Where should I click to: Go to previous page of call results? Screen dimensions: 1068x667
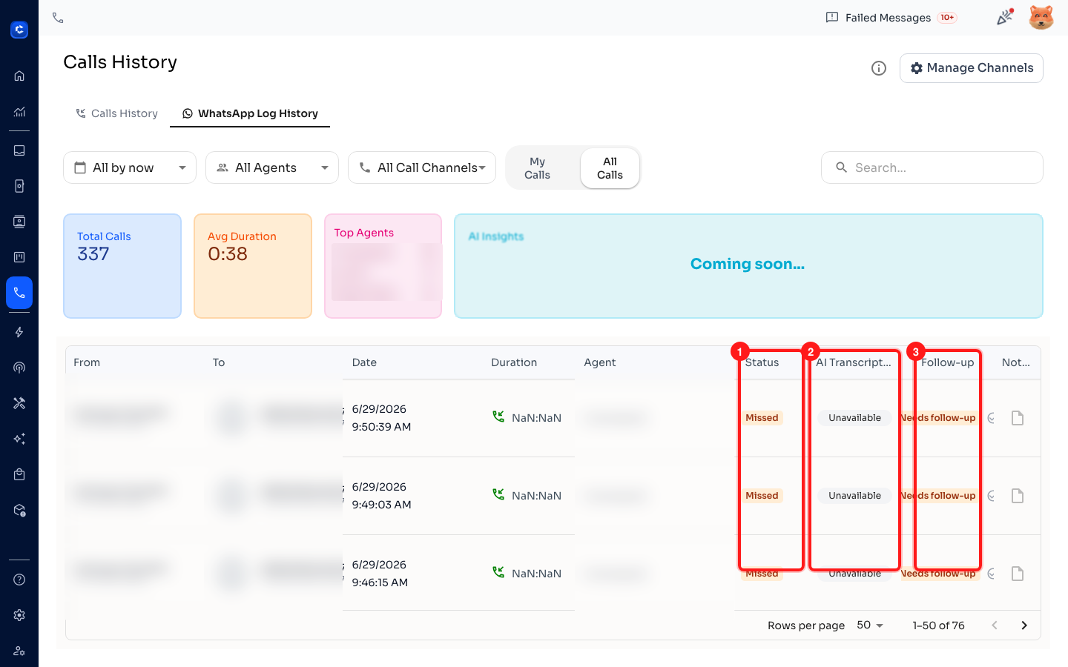pyautogui.click(x=995, y=625)
